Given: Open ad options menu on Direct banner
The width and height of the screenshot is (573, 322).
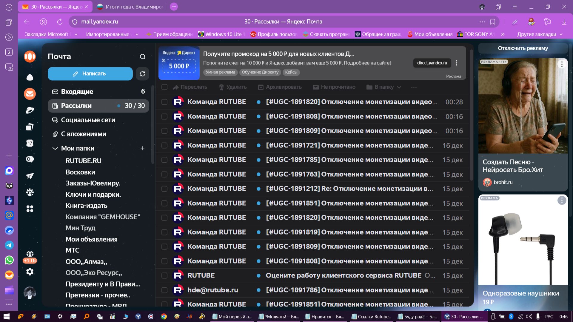Looking at the screenshot, I should 457,63.
